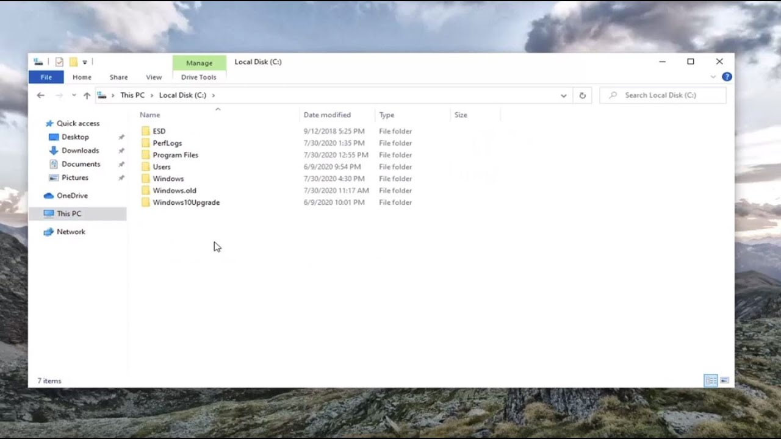Click the pin icon next to Documents
The height and width of the screenshot is (439, 781).
tap(121, 164)
